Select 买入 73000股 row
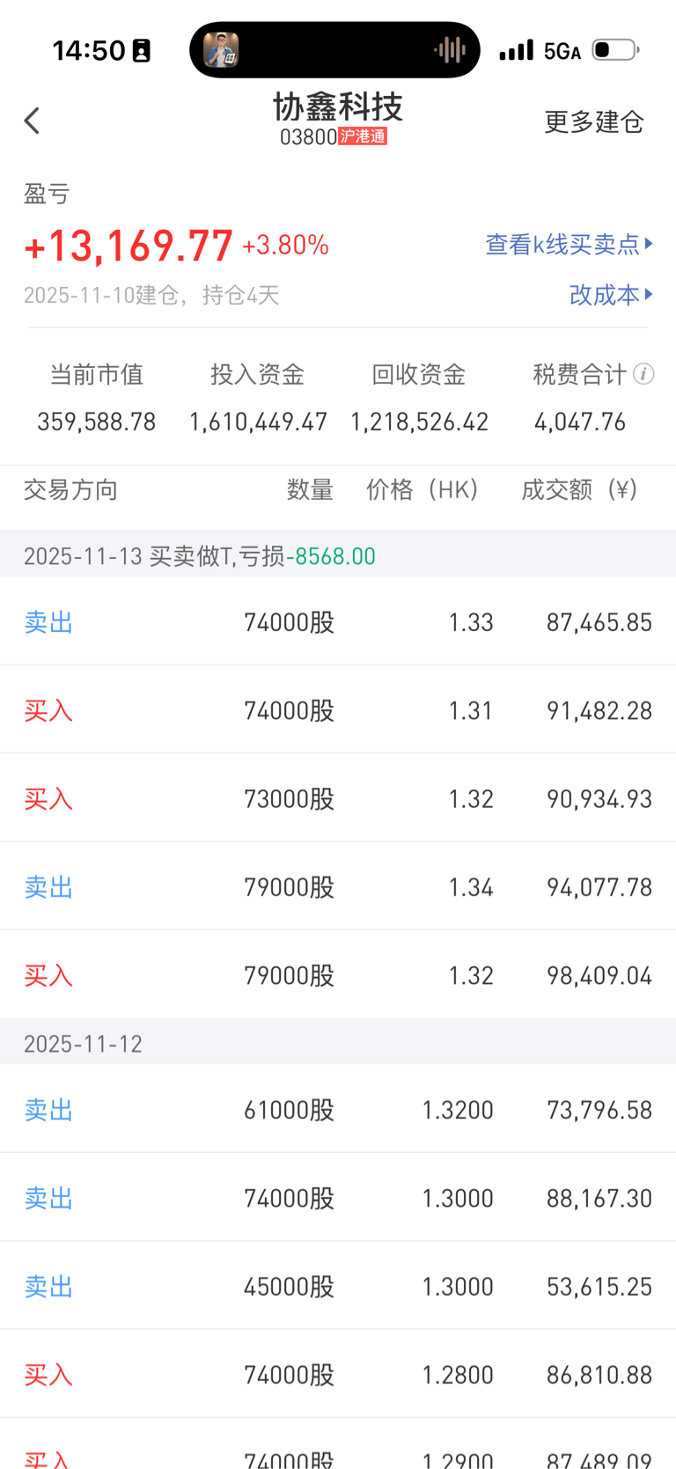The image size is (676, 1469). pos(338,797)
